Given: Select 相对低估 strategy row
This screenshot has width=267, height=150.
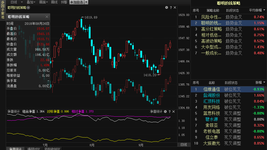Looking at the screenshot, I should coord(229,35).
